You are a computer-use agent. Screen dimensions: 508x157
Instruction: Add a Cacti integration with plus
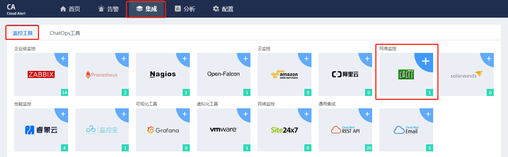coord(425,61)
